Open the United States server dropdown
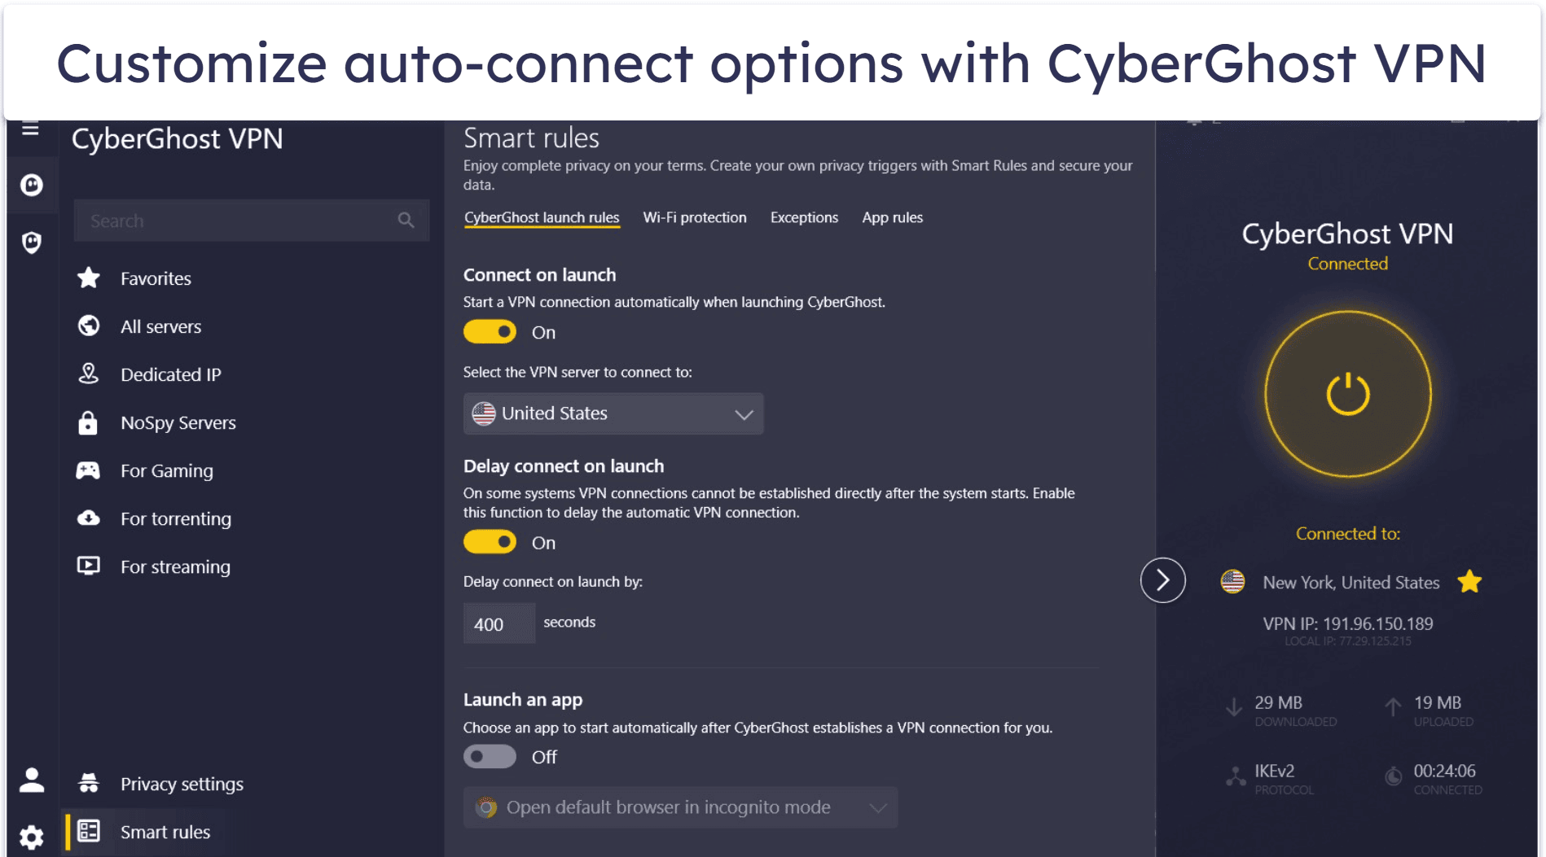Viewport: 1546px width, 857px height. coord(613,413)
